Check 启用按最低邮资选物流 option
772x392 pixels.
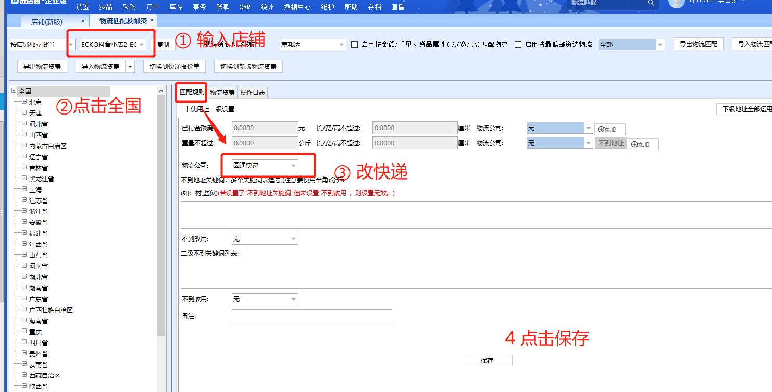tap(518, 45)
